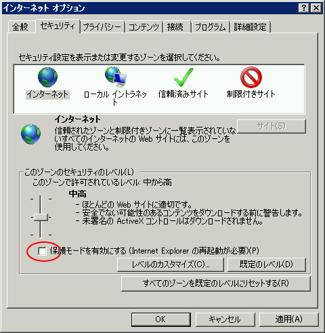The width and height of the screenshot is (325, 333).
Task: Open the 全般 tab
Action: tap(20, 27)
